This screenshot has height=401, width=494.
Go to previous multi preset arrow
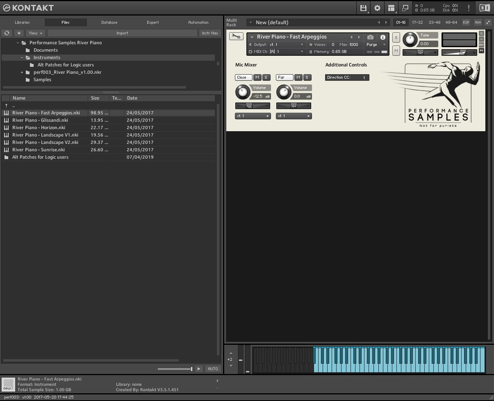click(x=379, y=22)
